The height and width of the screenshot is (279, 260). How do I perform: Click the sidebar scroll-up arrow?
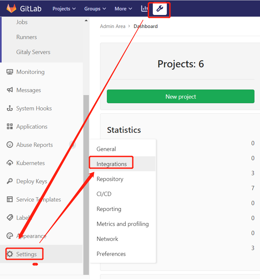pyautogui.click(x=86, y=21)
